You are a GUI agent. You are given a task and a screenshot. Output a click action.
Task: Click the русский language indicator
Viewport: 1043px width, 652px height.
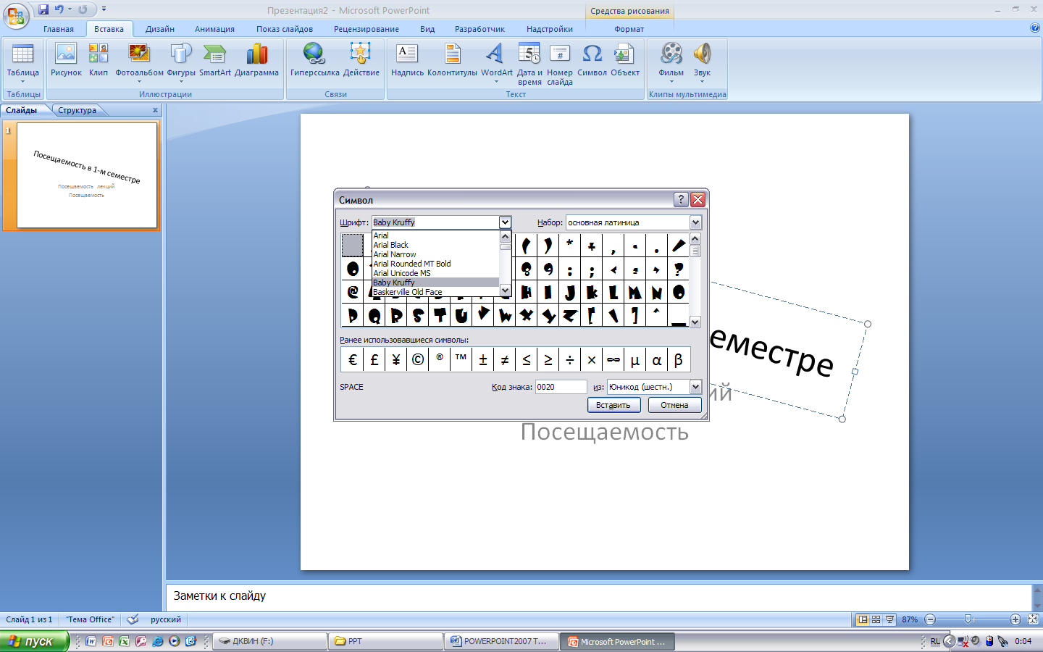166,619
